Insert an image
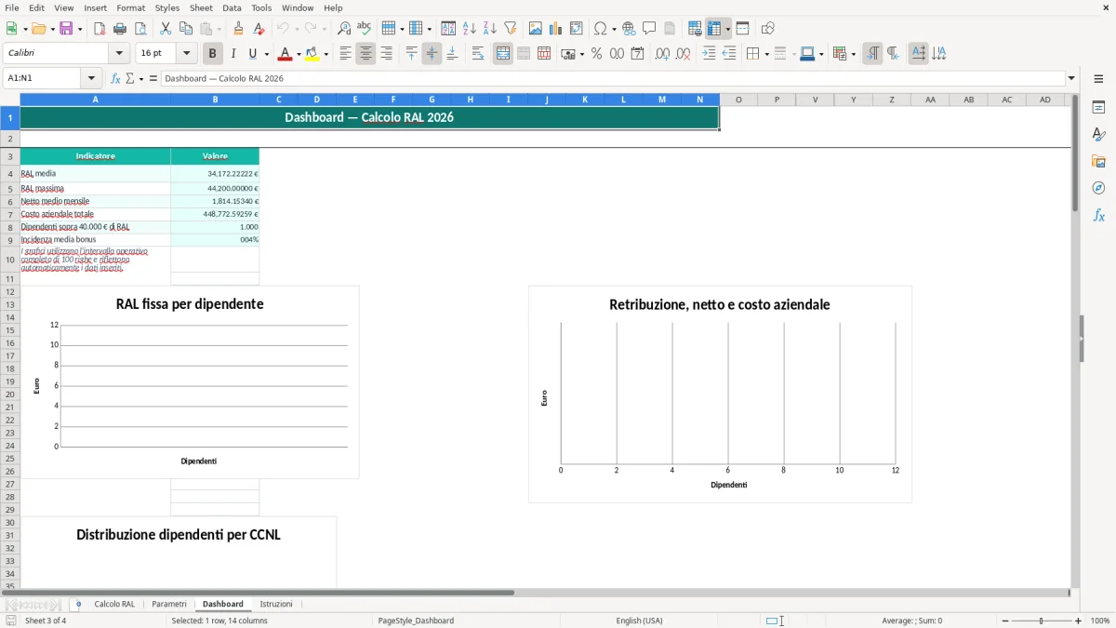This screenshot has width=1116, height=628. point(536,29)
